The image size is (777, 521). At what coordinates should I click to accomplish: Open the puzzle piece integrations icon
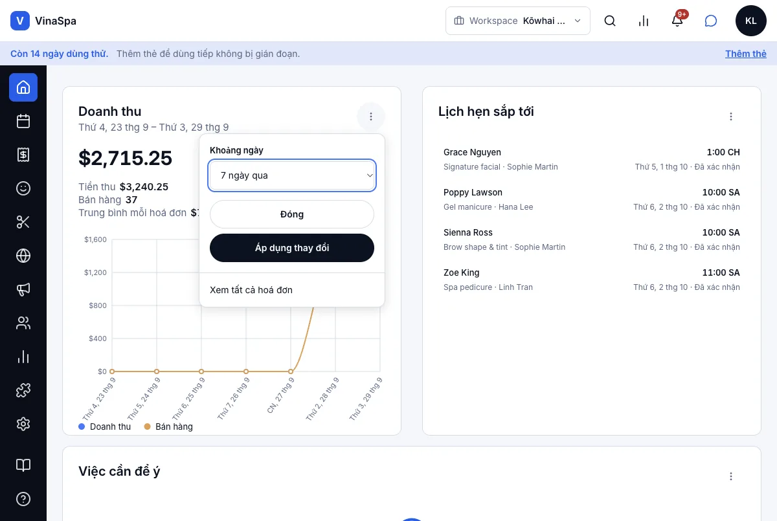click(x=23, y=390)
